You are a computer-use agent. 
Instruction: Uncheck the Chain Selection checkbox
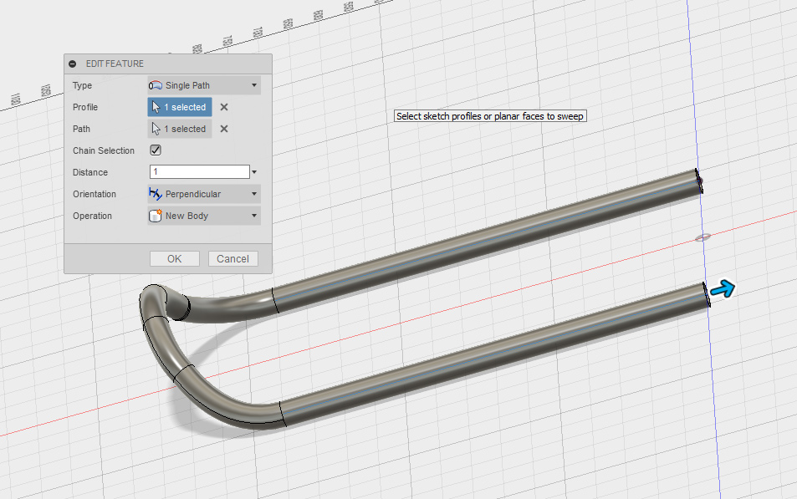coord(156,150)
